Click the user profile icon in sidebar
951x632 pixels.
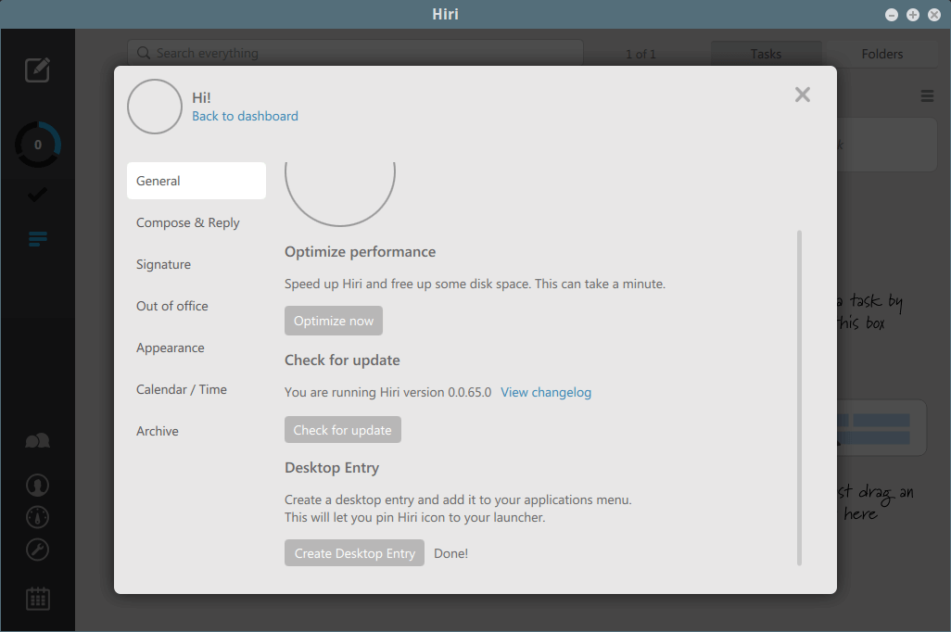38,486
